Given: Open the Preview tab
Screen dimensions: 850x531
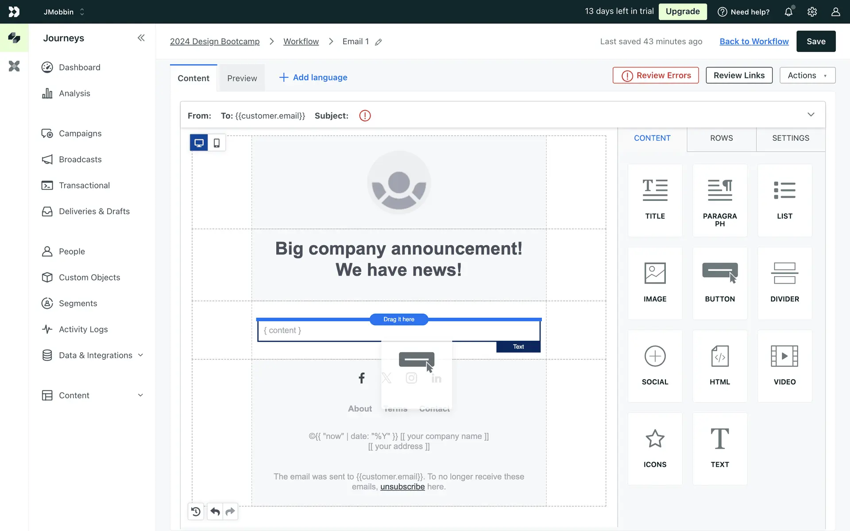Looking at the screenshot, I should 242,78.
